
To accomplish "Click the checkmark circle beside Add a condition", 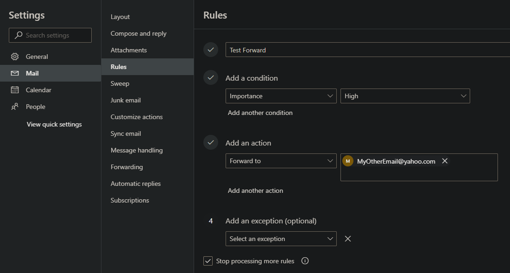I will pos(211,77).
